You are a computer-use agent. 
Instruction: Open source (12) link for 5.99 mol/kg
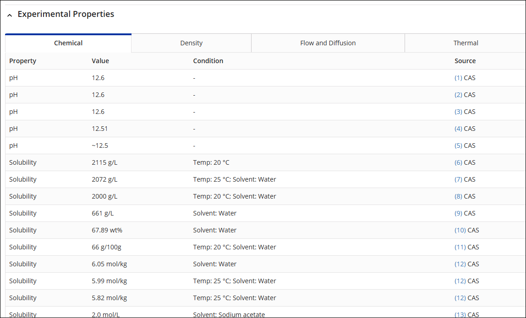pyautogui.click(x=460, y=281)
